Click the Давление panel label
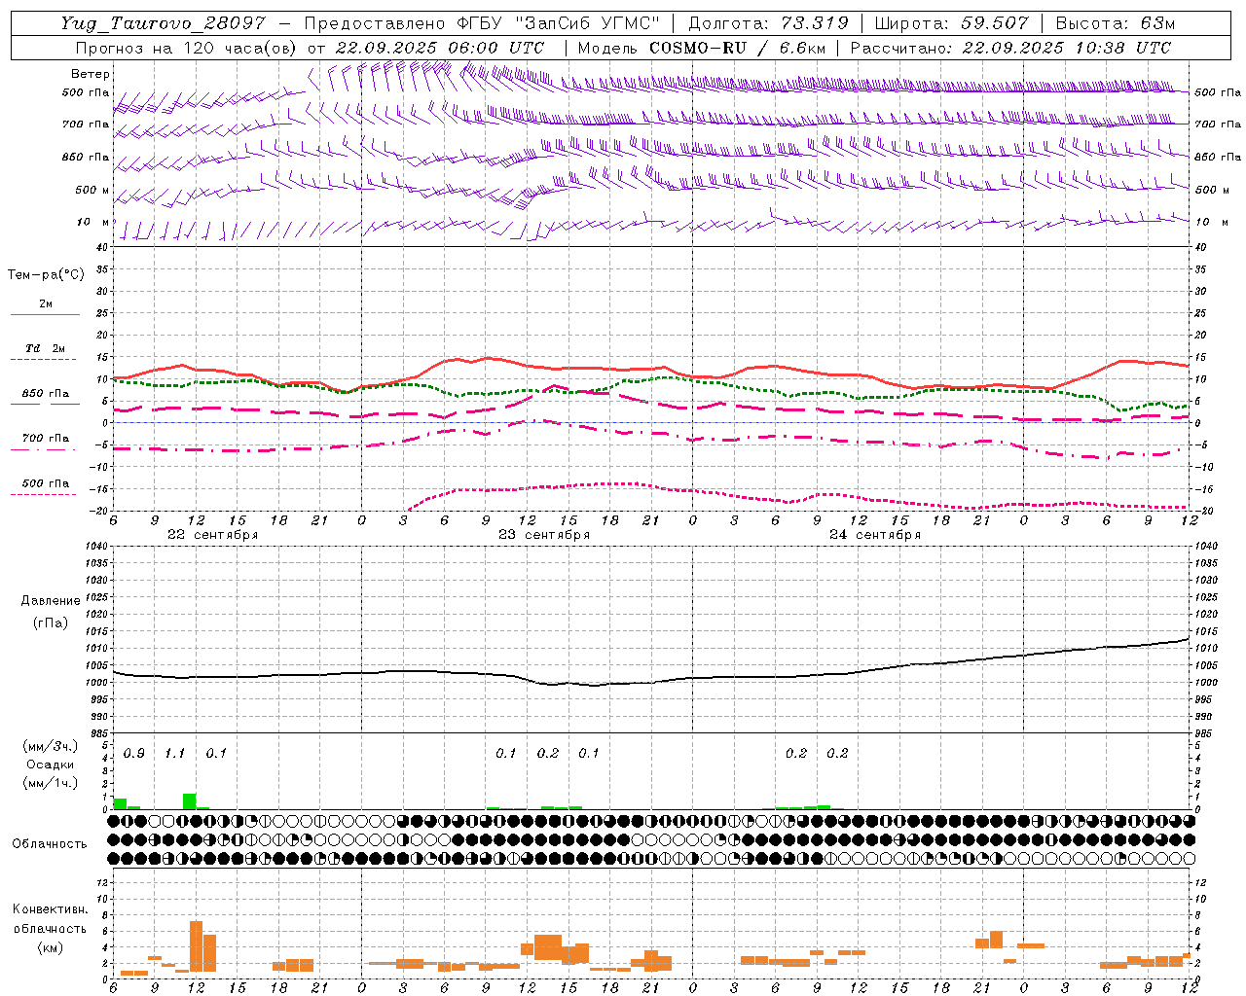 (51, 601)
